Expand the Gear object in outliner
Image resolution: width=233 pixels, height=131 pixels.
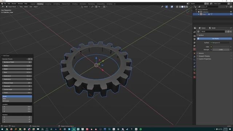[x=199, y=14]
